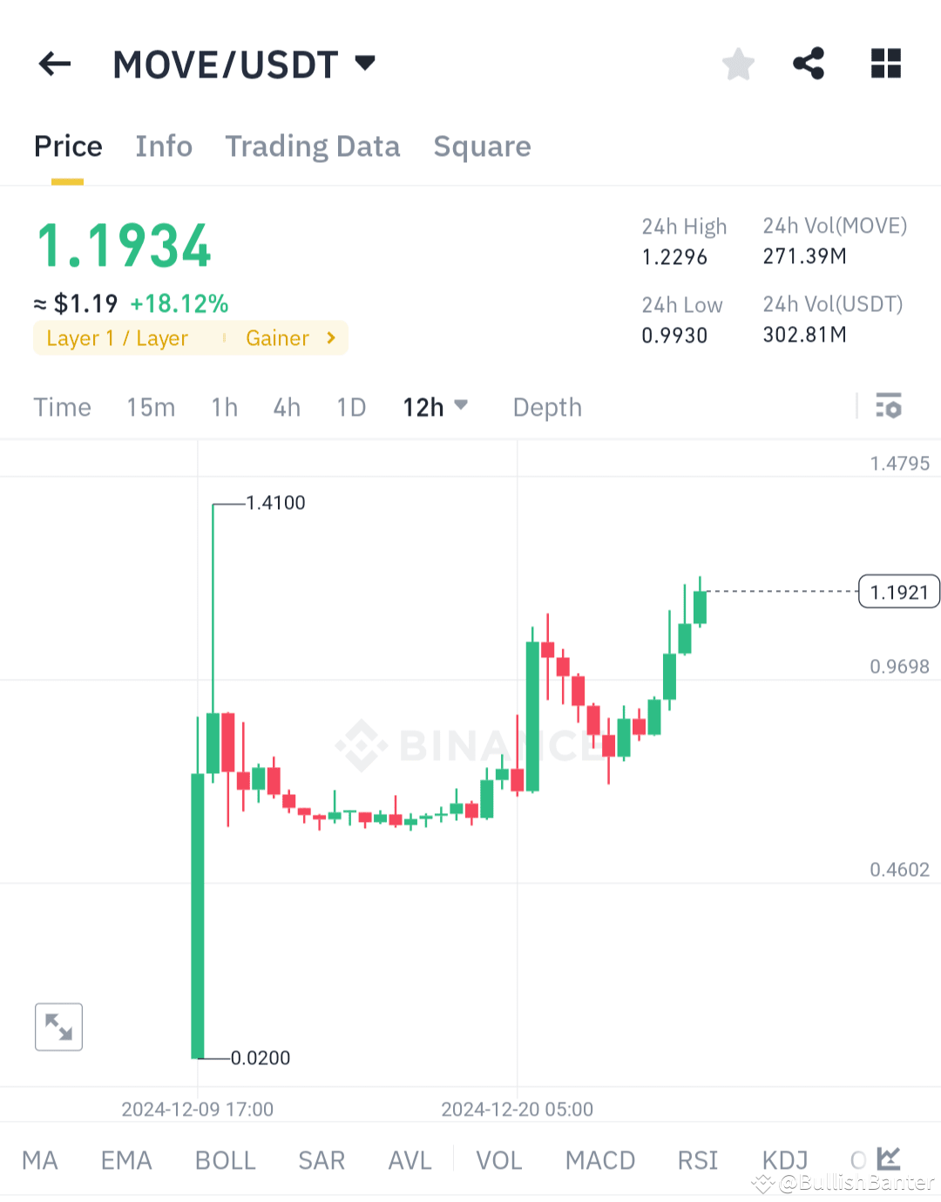Open the apps grid icon top right
Image resolution: width=941 pixels, height=1202 pixels.
tap(885, 64)
